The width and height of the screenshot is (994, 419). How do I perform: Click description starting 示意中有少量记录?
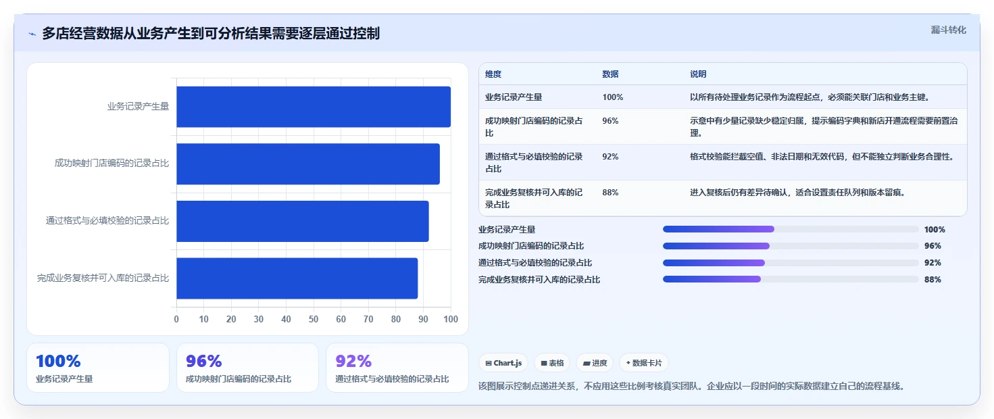824,126
